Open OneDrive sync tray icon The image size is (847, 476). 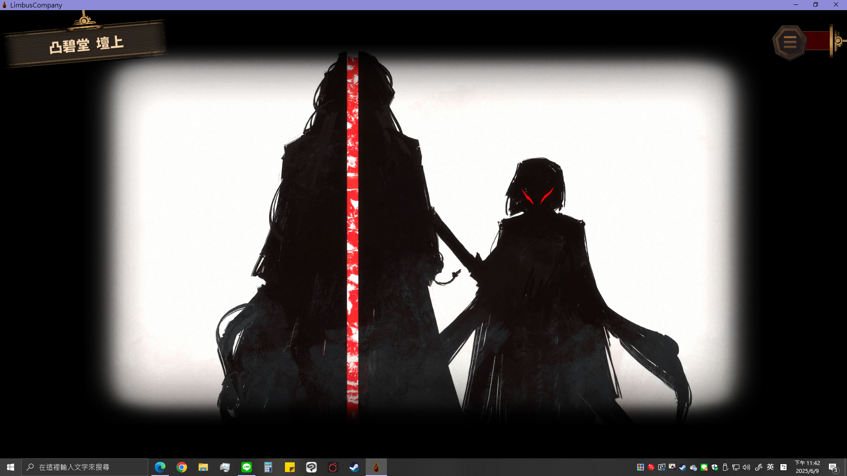tap(693, 467)
